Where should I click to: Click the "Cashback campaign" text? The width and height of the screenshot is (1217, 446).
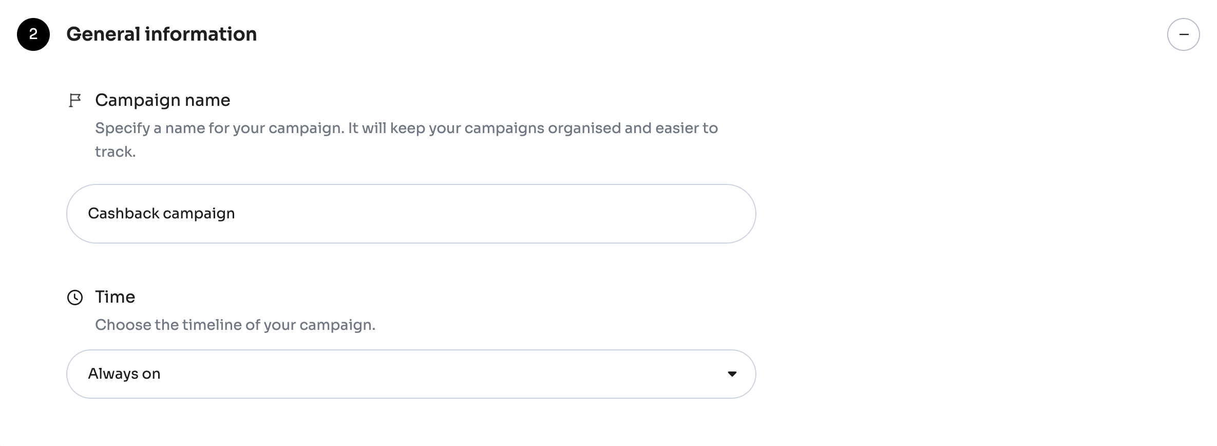click(161, 214)
